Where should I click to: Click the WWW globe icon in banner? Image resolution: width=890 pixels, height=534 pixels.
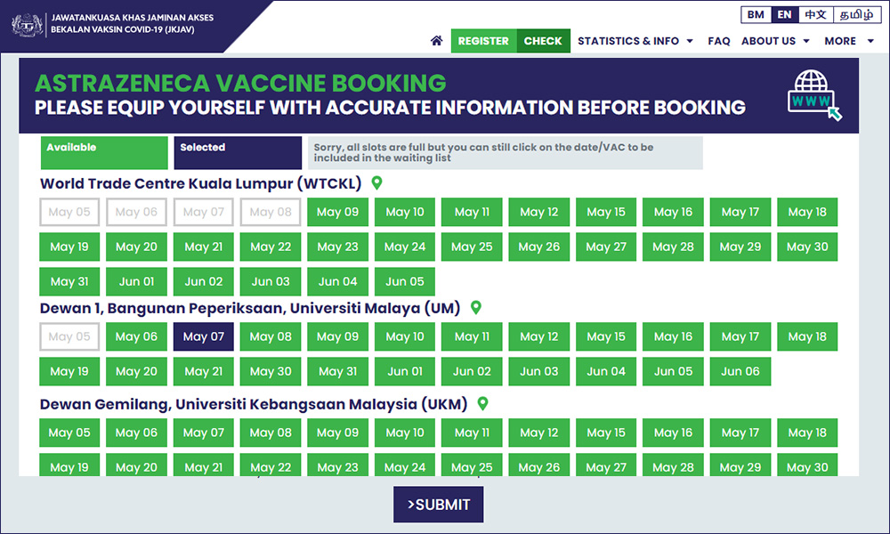[814, 94]
